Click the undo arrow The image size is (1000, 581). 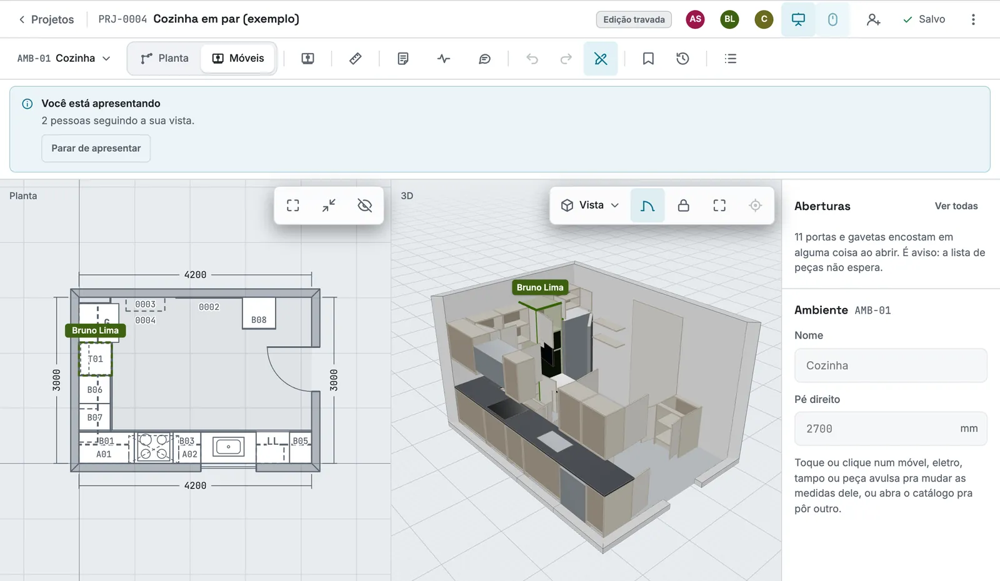click(532, 59)
